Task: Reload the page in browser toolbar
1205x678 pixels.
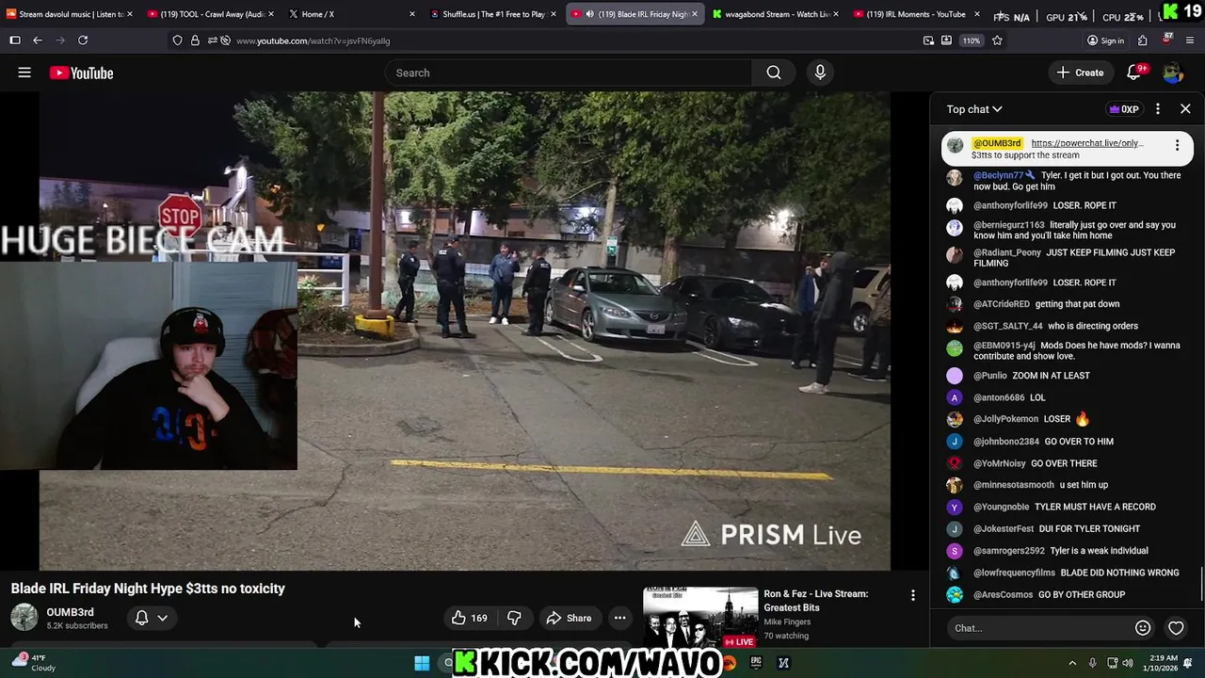Action: click(x=83, y=40)
